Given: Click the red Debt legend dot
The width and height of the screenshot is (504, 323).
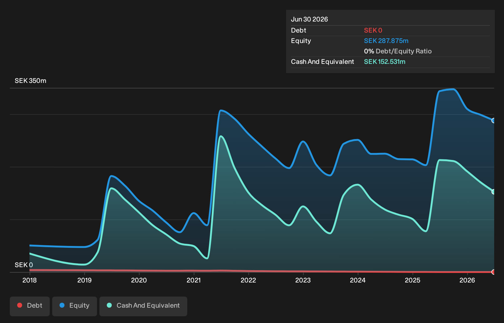Looking at the screenshot, I should click(20, 305).
